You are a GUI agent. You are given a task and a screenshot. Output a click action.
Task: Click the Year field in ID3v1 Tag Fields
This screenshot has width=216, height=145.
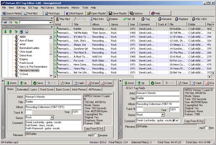click(x=174, y=110)
